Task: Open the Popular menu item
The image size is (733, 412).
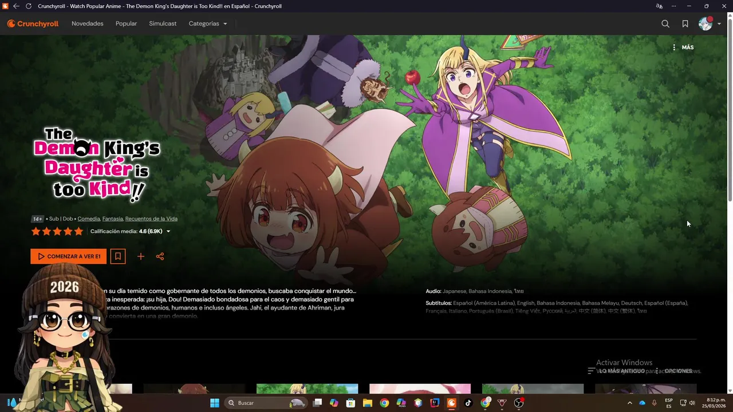Action: [126, 23]
